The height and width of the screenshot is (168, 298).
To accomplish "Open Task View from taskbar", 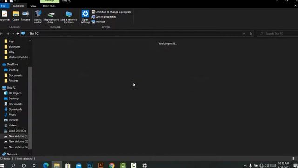I will (34, 165).
